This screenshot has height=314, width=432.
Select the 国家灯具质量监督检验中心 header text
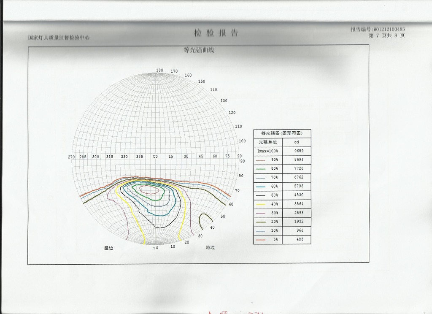pyautogui.click(x=59, y=38)
